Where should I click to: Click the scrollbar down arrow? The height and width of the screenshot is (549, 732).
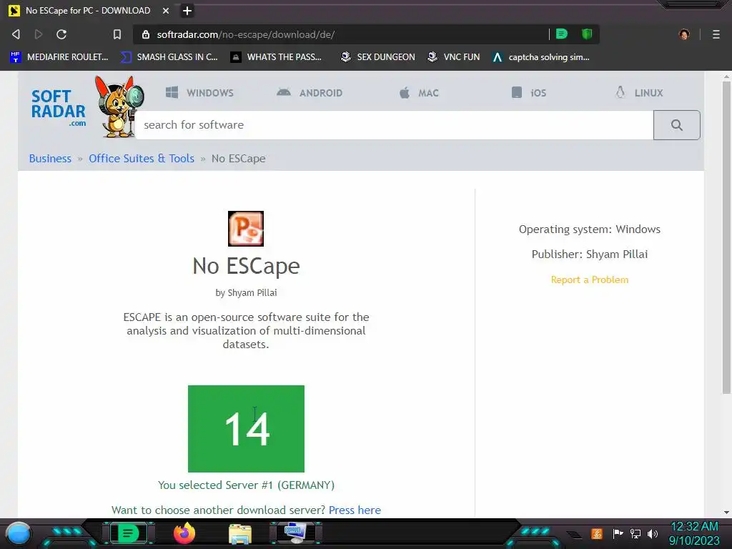click(726, 512)
